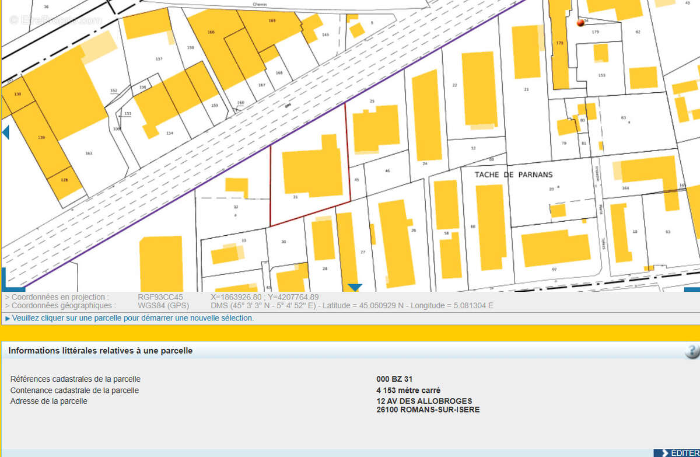Click the 12 AV DES ALLOBROGES address
Screen dimensions: 700x457
point(424,401)
